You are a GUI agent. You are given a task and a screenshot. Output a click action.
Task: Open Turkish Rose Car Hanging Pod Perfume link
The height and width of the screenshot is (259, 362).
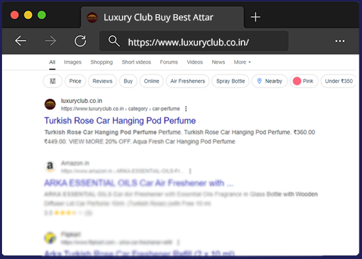120,121
